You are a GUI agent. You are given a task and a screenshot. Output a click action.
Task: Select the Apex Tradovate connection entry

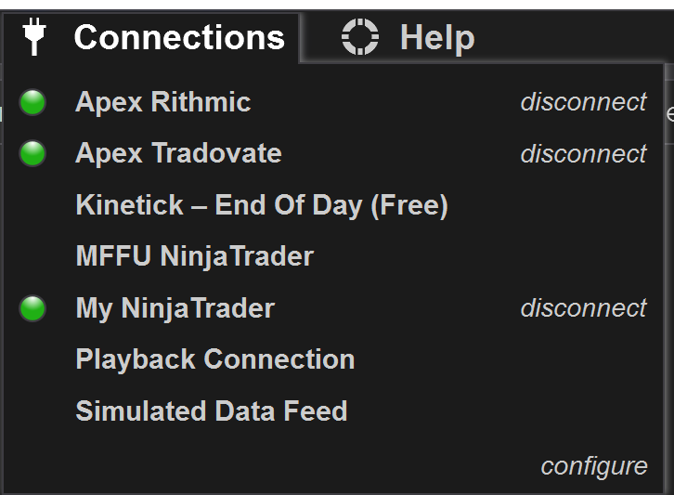tap(178, 153)
